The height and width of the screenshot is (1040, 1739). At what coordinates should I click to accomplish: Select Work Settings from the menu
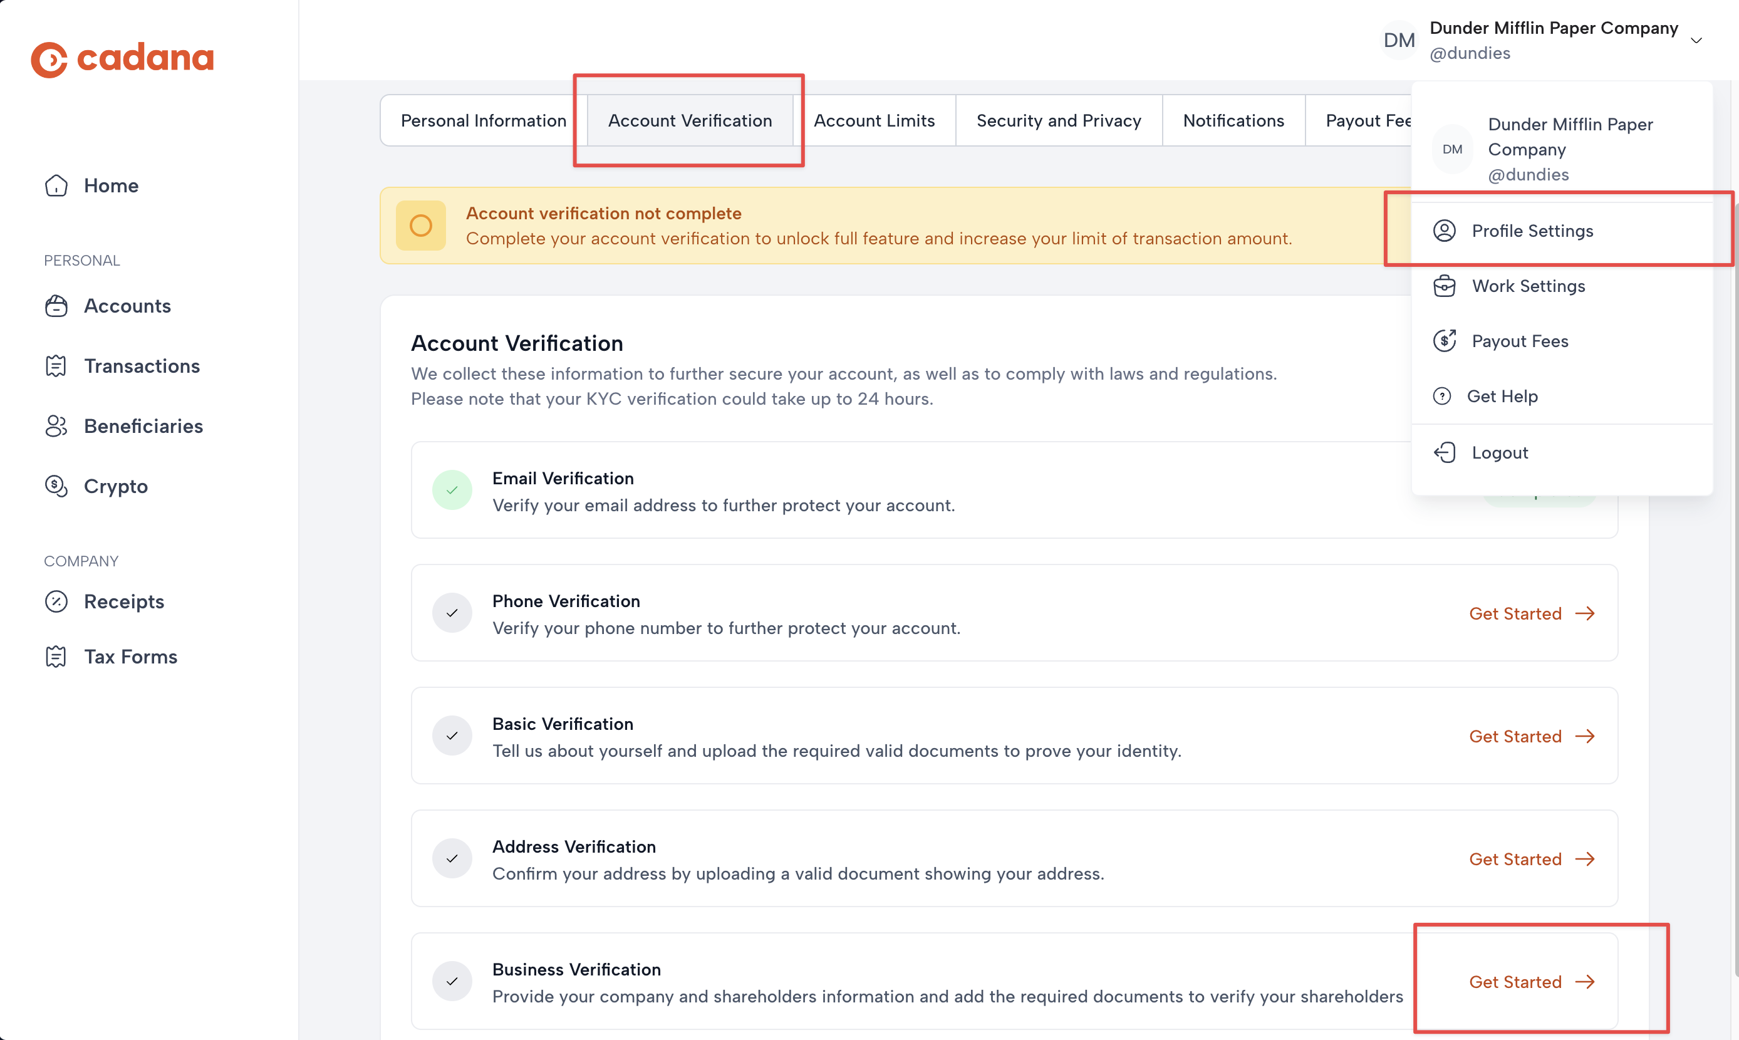click(1528, 286)
